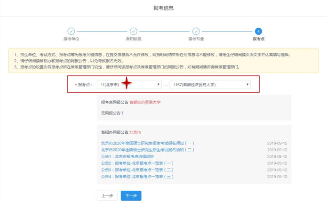Click red 北京市 in 省招办网报公告 heading
This screenshot has width=327, height=203.
pyautogui.click(x=136, y=133)
